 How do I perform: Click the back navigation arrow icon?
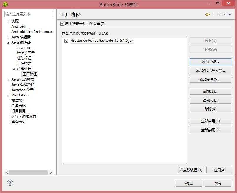tap(208, 14)
